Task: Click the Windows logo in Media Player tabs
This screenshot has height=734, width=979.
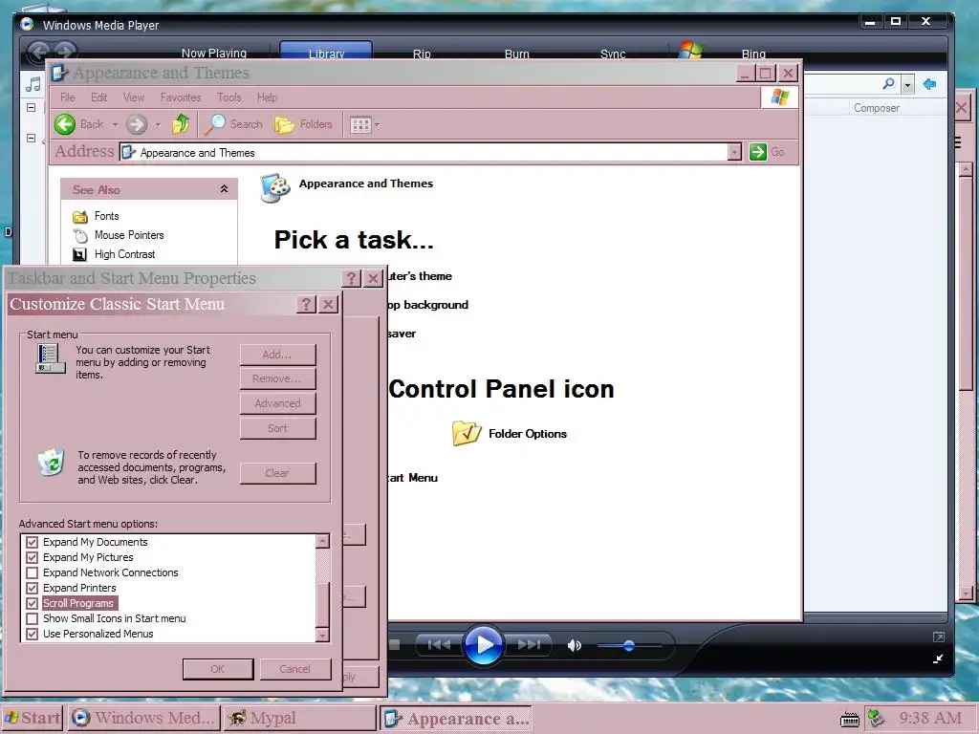Action: click(690, 50)
